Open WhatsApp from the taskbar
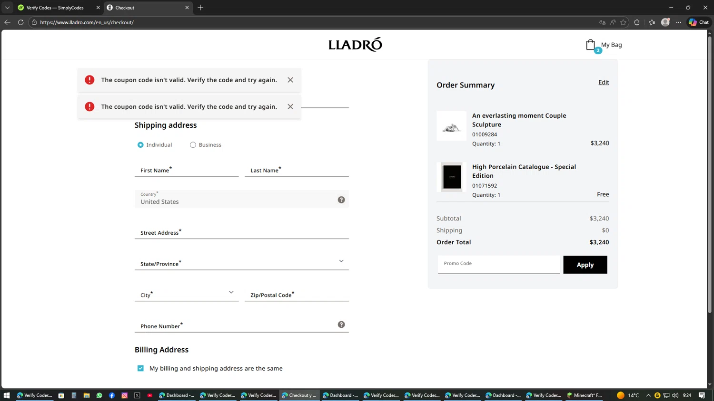The width and height of the screenshot is (714, 401). [x=99, y=395]
